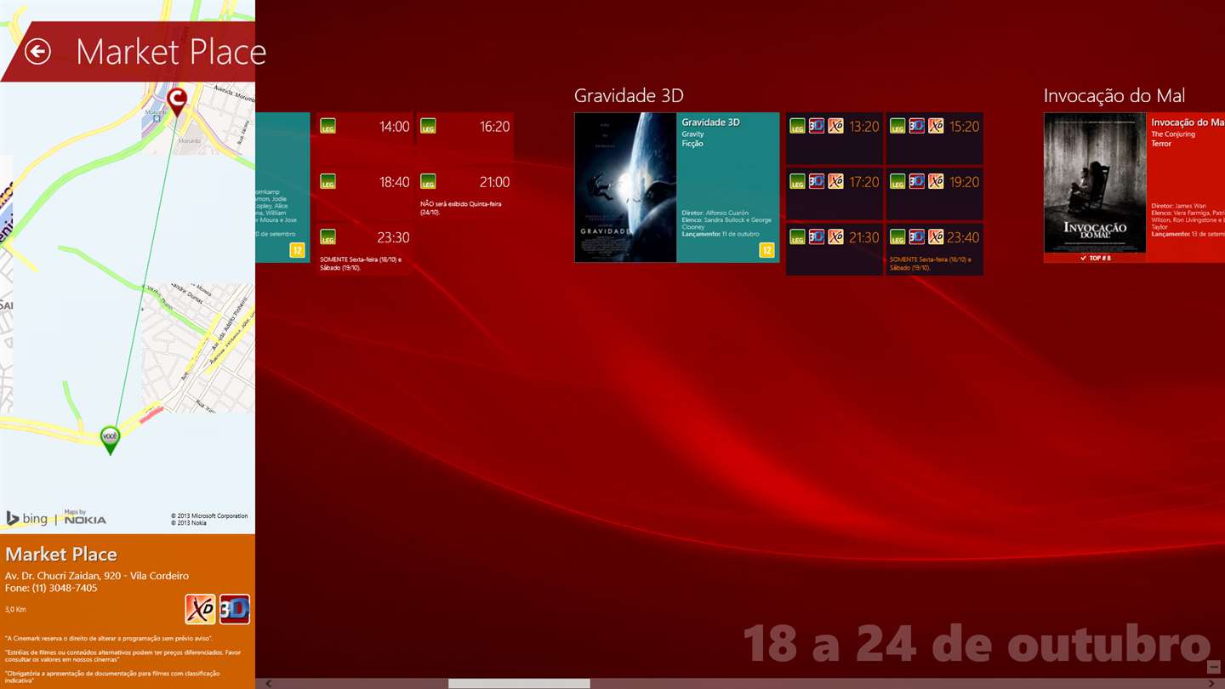
Task: Select the 3,0 Km distance label
Action: point(15,609)
